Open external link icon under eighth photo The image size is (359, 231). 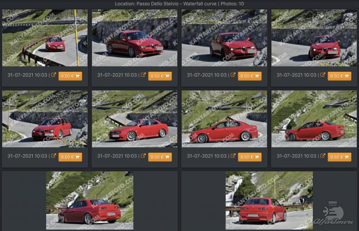pyautogui.click(x=323, y=156)
